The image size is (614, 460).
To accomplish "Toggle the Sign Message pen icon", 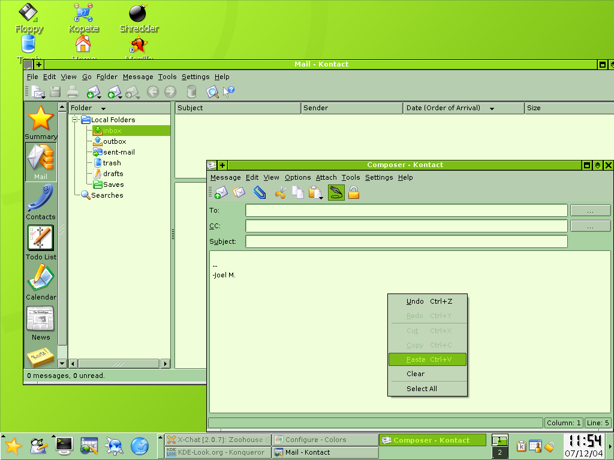I will click(336, 192).
